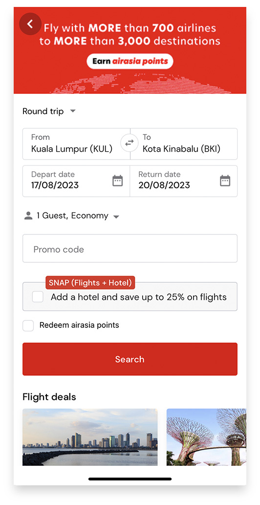Tap the 700 airlines promo banner
This screenshot has width=260, height=505.
pos(130,50)
